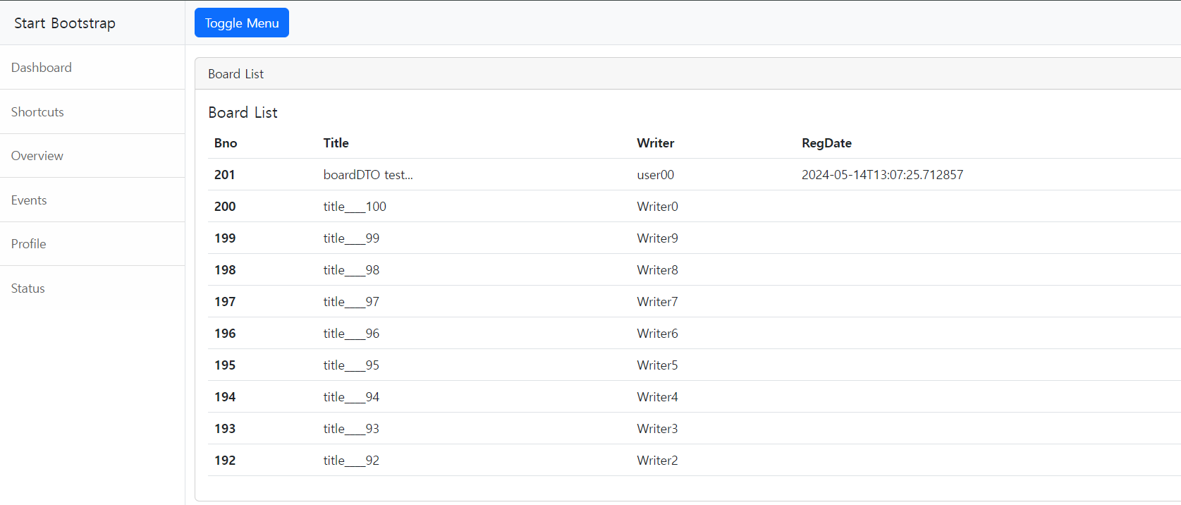Click the Writer7 cell
The width and height of the screenshot is (1181, 505).
coord(658,302)
